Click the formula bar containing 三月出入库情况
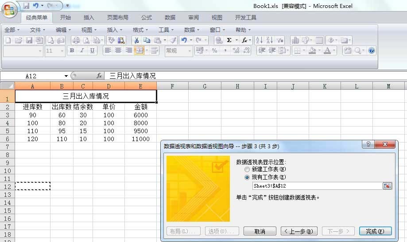 point(256,76)
